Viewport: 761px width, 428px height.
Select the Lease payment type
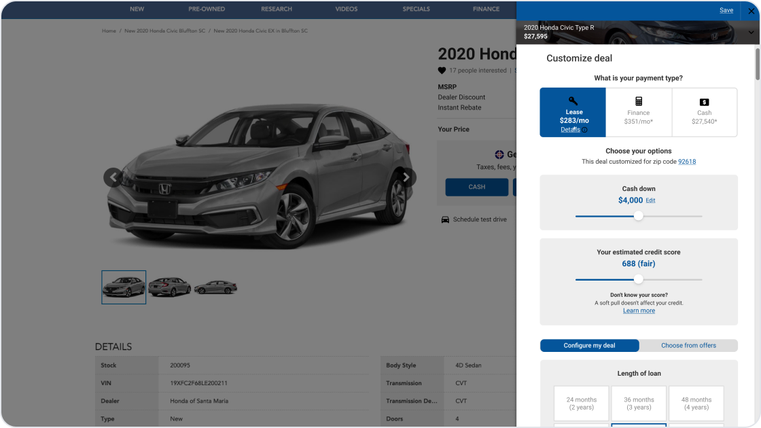573,112
